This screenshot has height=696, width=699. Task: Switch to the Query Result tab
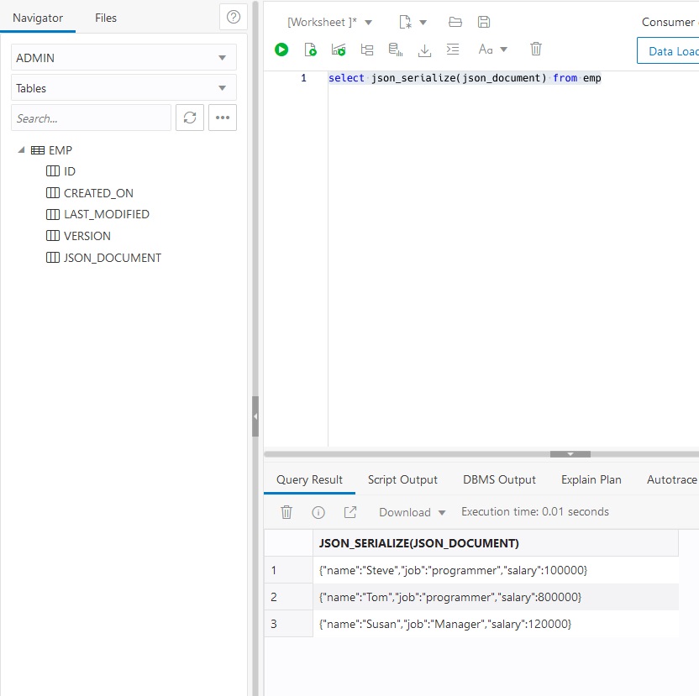[x=309, y=479]
